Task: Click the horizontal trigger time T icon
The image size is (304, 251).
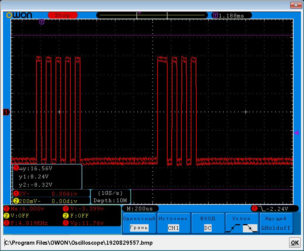Action: [x=215, y=15]
